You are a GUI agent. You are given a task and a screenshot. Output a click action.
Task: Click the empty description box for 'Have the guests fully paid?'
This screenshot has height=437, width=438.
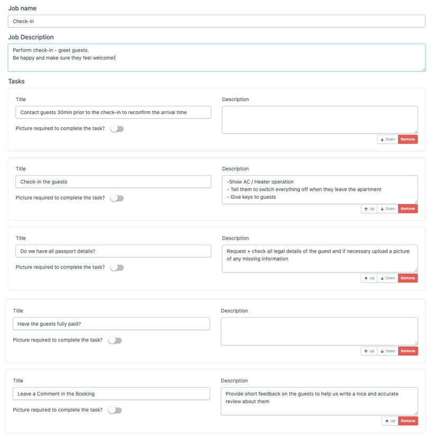pyautogui.click(x=319, y=331)
